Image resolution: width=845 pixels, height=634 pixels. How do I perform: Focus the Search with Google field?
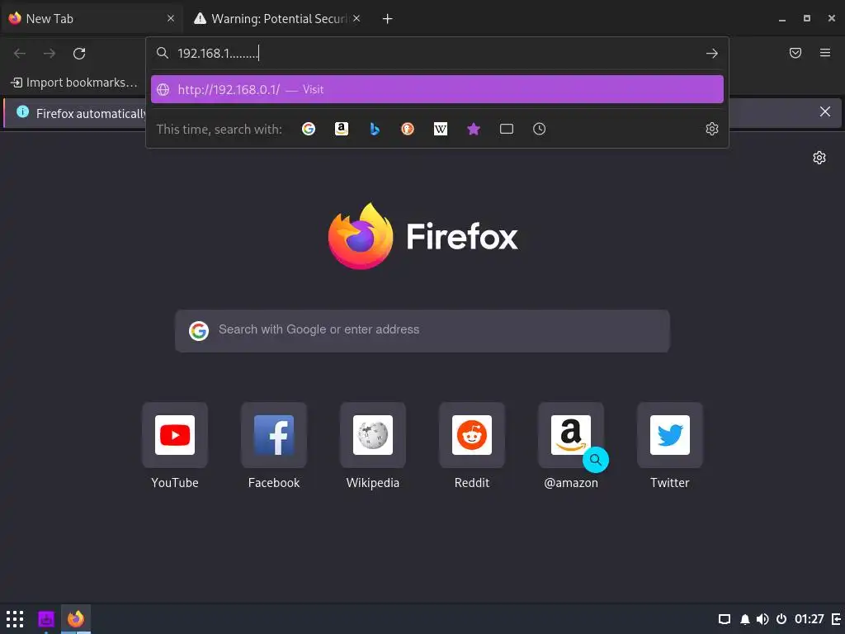422,330
